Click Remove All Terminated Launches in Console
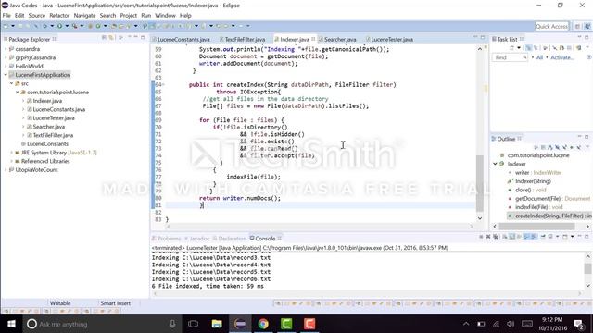This screenshot has width=593, height=333. [x=496, y=237]
